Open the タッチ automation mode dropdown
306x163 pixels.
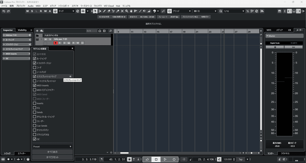click(x=66, y=11)
